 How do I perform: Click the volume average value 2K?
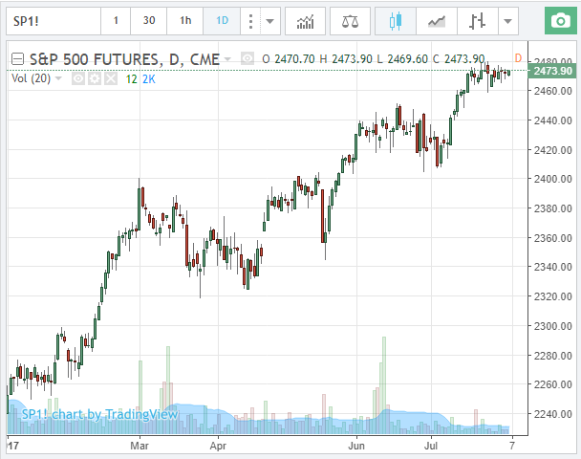coord(148,79)
